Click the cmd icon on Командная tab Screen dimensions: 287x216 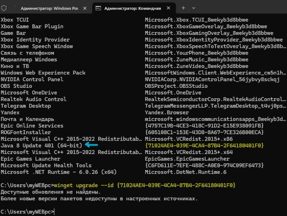[x=98, y=8]
